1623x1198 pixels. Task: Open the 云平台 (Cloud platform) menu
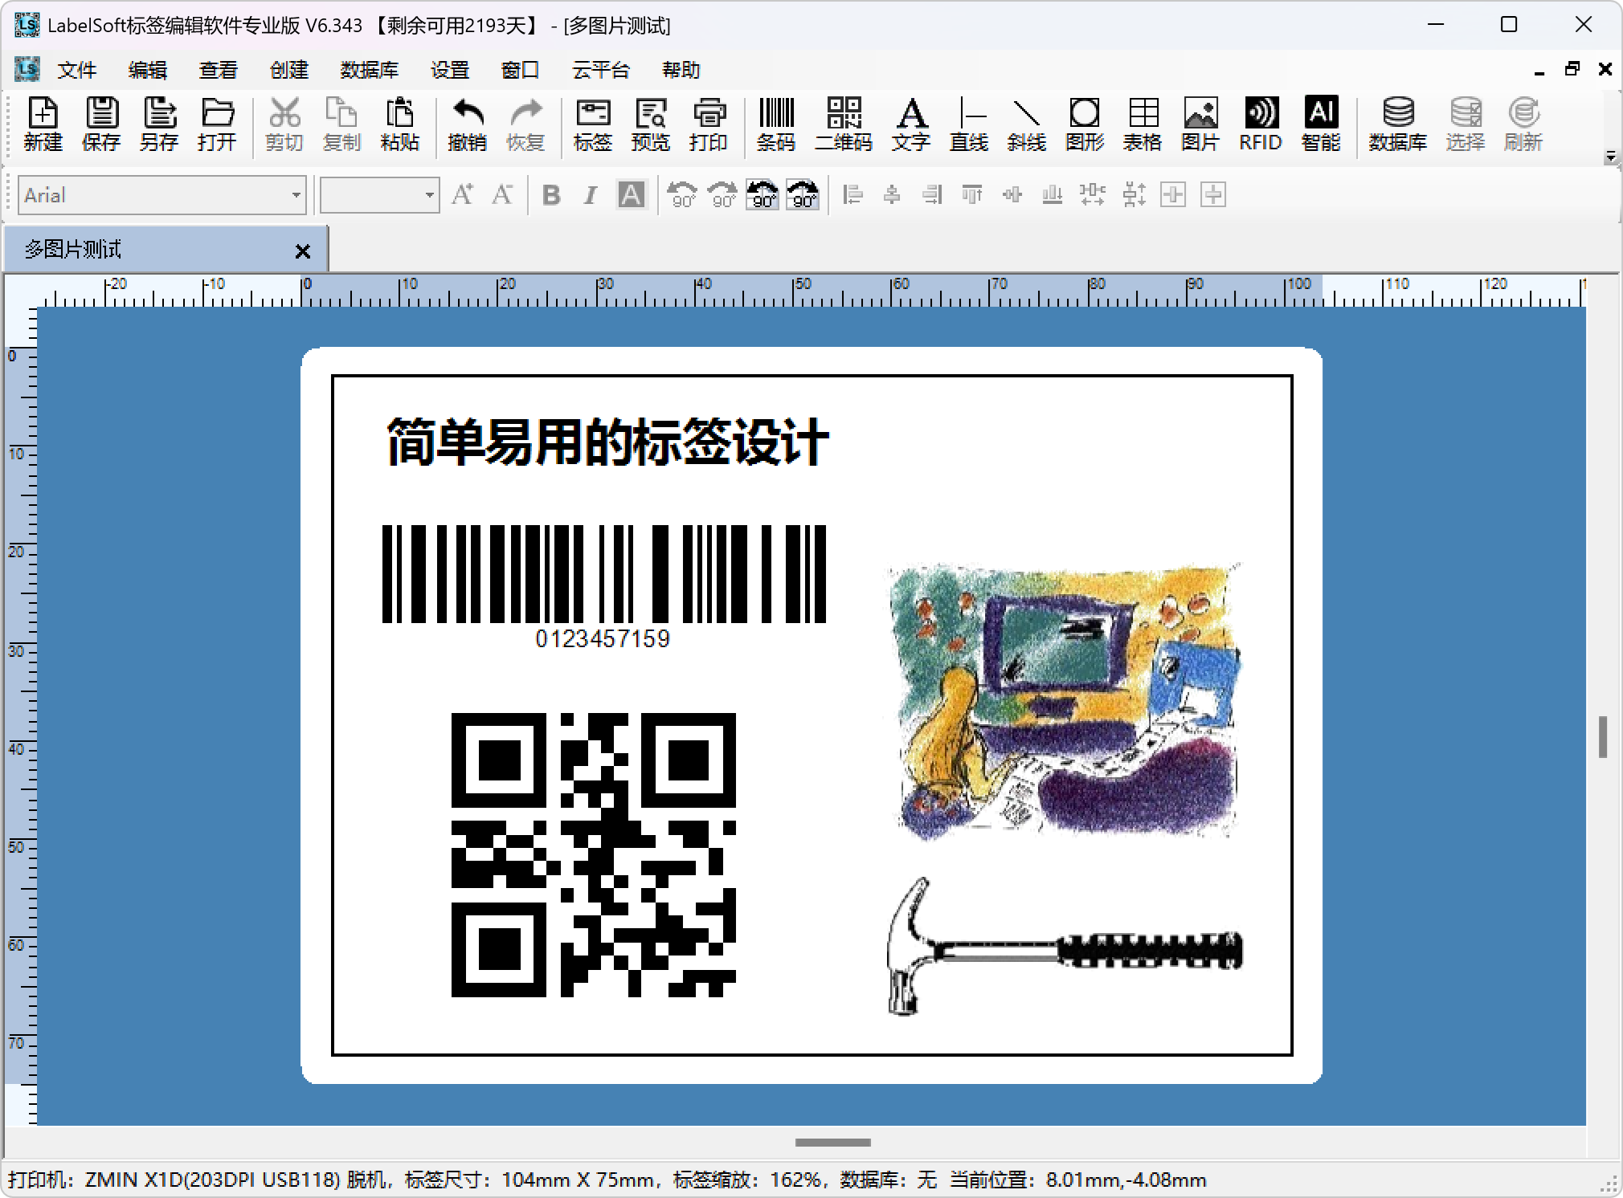click(x=601, y=71)
